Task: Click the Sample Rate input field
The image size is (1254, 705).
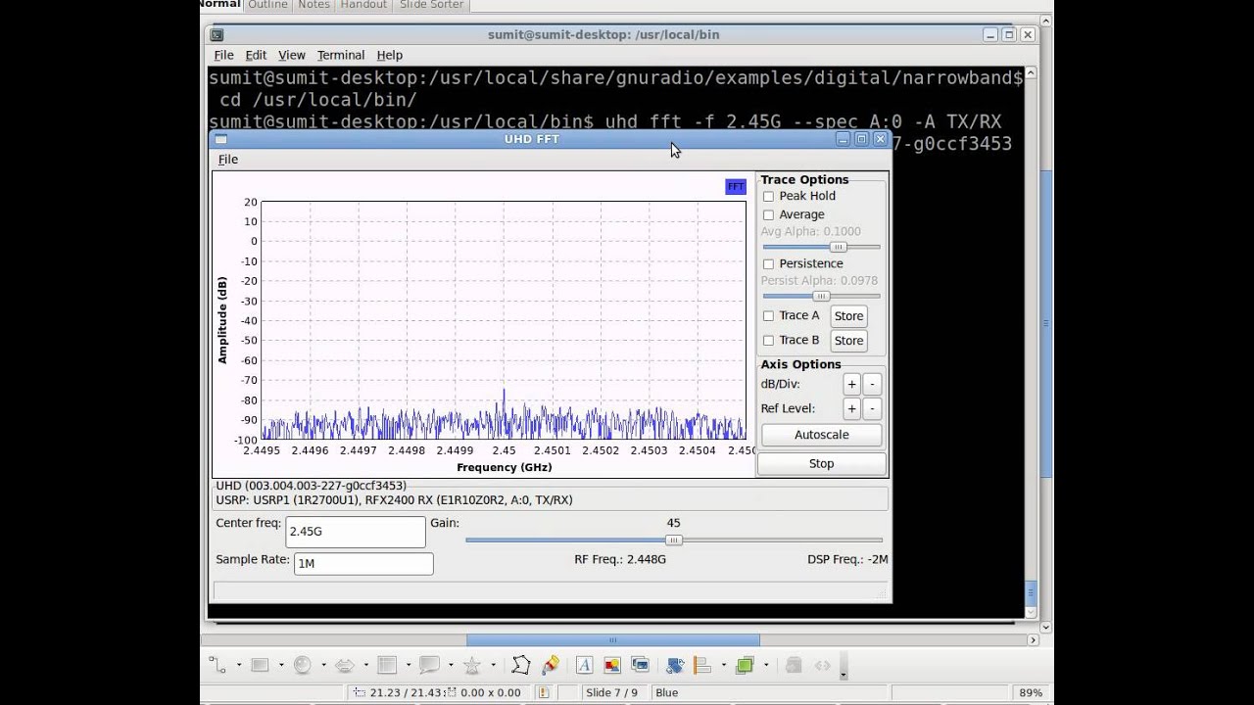Action: pyautogui.click(x=363, y=564)
